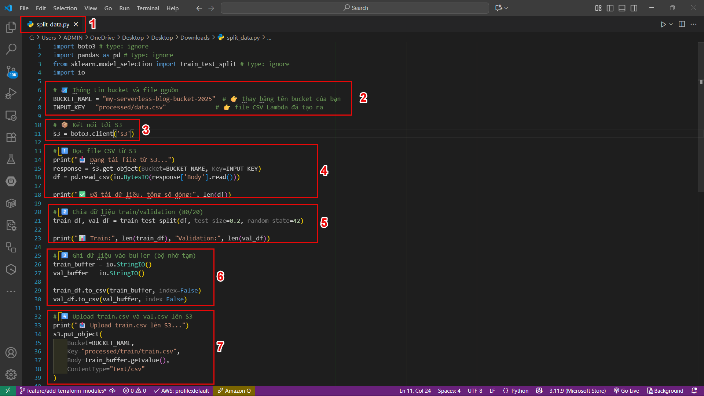
Task: Open the Spring Boot power-hexagon view
Action: click(x=11, y=181)
